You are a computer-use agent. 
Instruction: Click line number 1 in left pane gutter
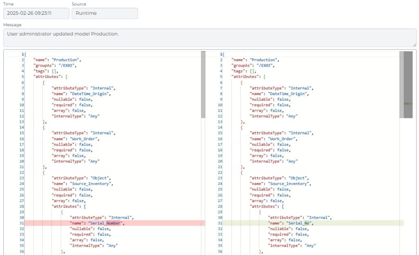click(x=23, y=54)
